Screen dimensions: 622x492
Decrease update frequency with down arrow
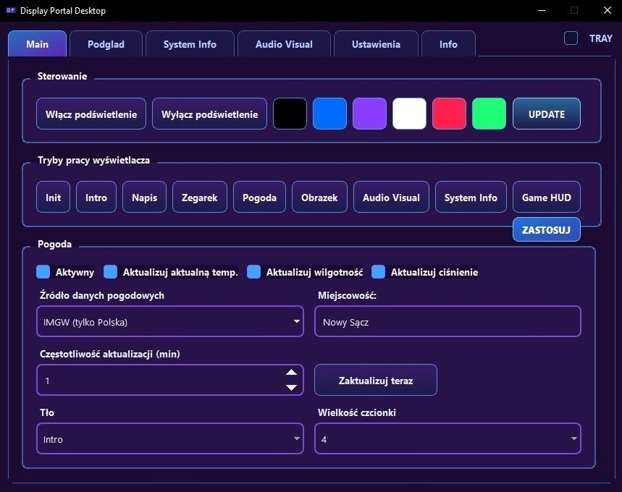click(292, 388)
